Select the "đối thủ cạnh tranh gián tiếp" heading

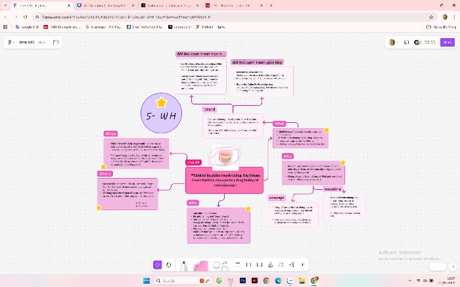click(x=257, y=62)
